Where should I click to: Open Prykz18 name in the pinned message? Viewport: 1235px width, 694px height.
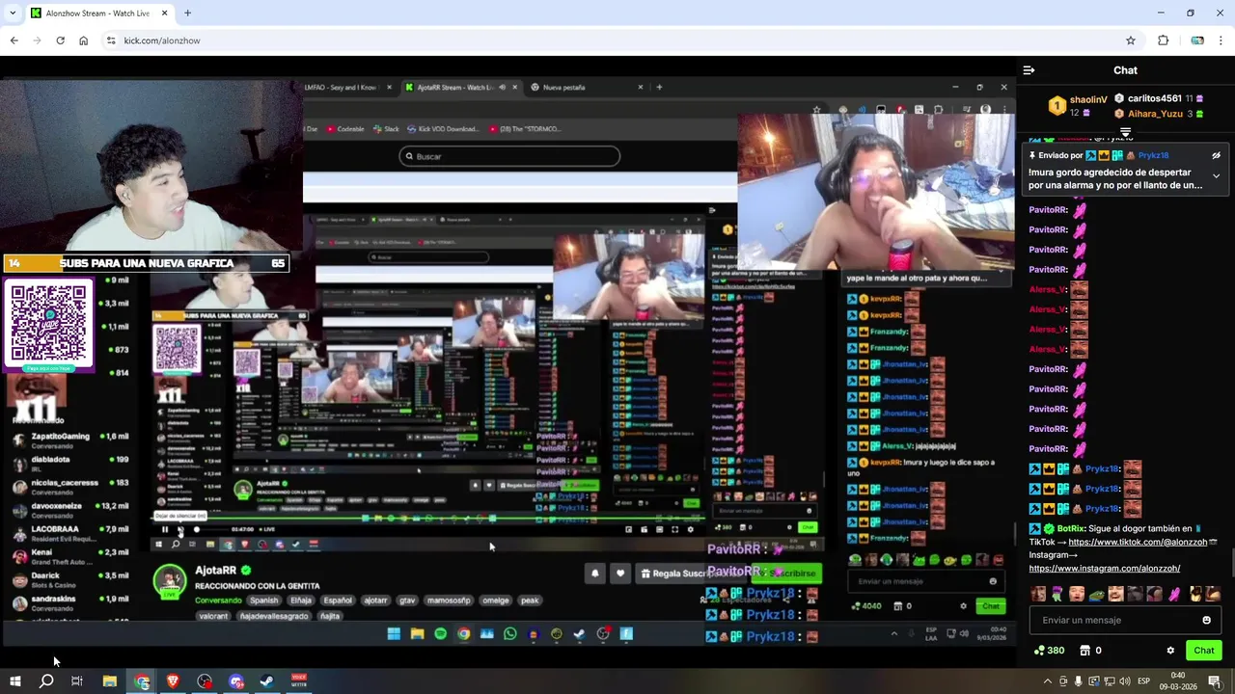(x=1153, y=155)
